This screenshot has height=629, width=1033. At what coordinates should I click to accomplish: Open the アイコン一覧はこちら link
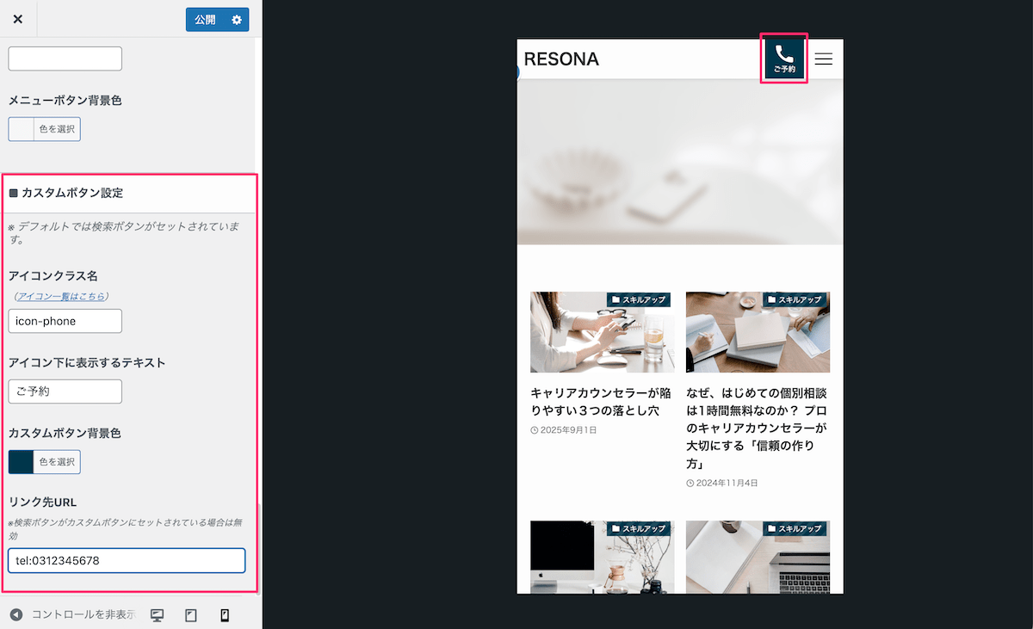coord(61,296)
